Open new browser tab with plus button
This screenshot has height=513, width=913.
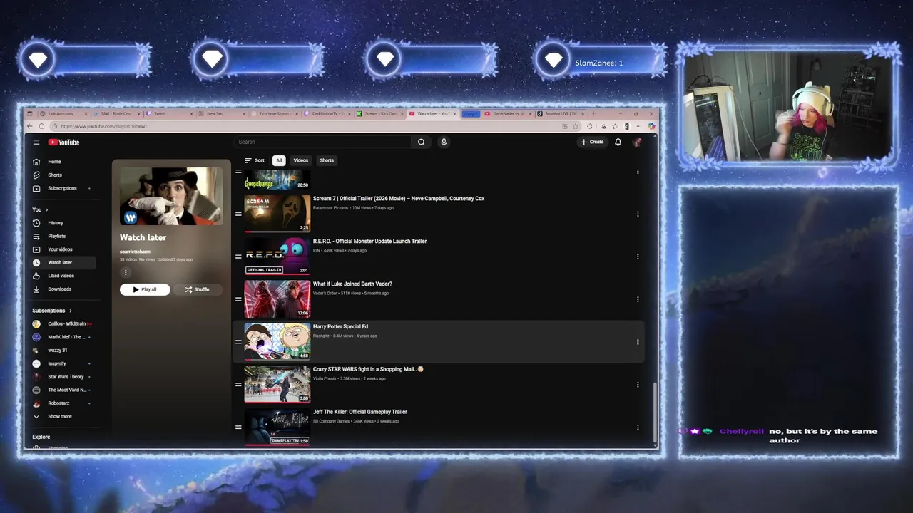[593, 113]
